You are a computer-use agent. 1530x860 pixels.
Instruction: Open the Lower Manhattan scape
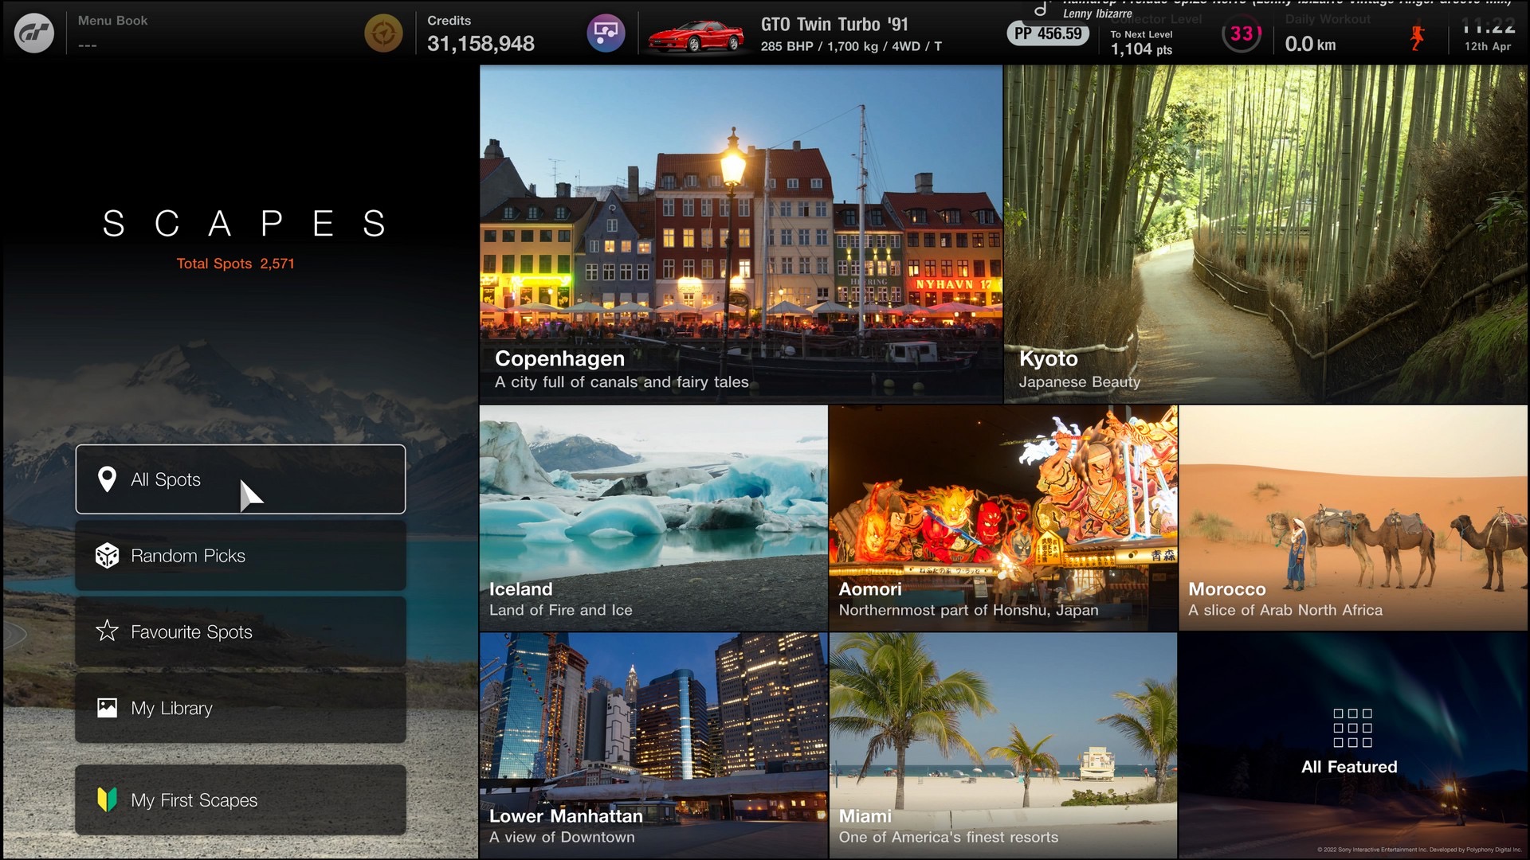(x=653, y=745)
